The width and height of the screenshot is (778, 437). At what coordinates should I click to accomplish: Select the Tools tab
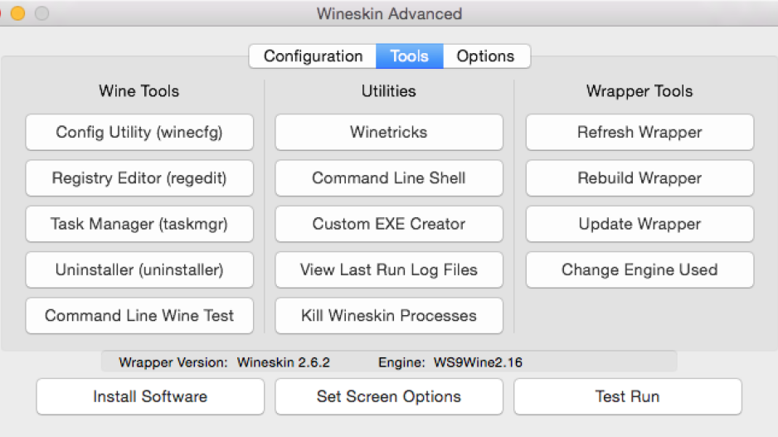pyautogui.click(x=410, y=56)
